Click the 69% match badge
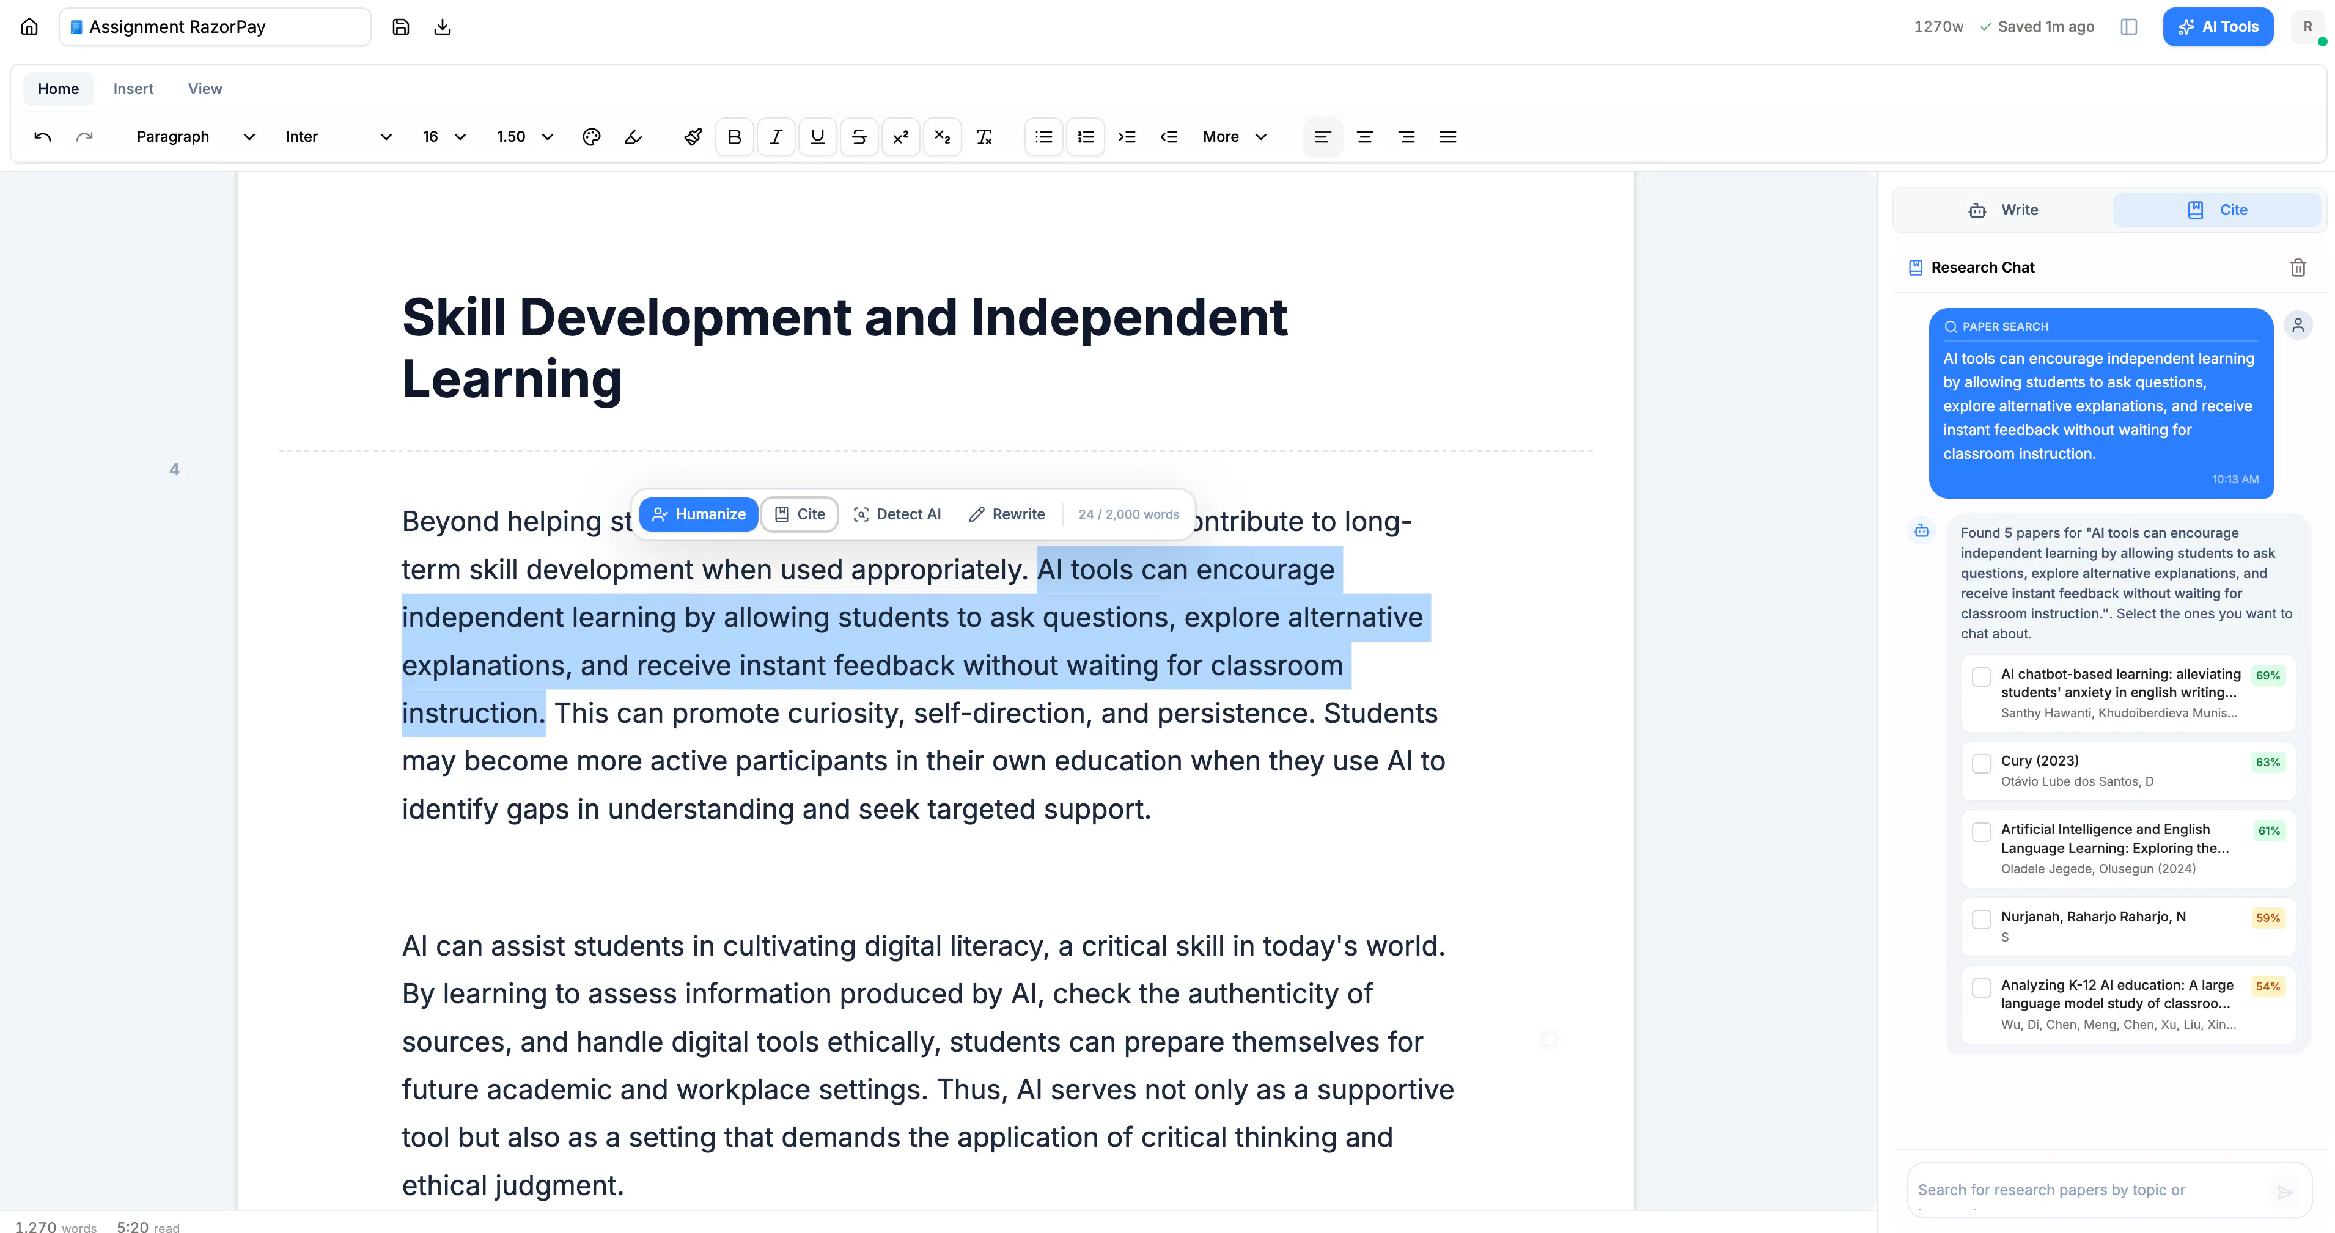The height and width of the screenshot is (1233, 2335). [2268, 676]
